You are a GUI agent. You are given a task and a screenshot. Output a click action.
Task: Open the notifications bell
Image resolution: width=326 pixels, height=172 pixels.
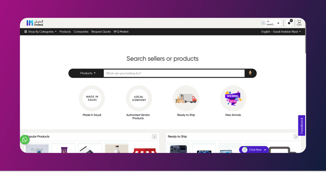pos(289,23)
